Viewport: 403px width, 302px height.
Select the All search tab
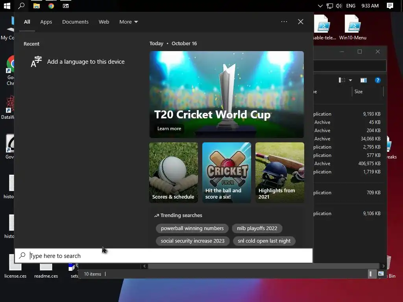(27, 22)
